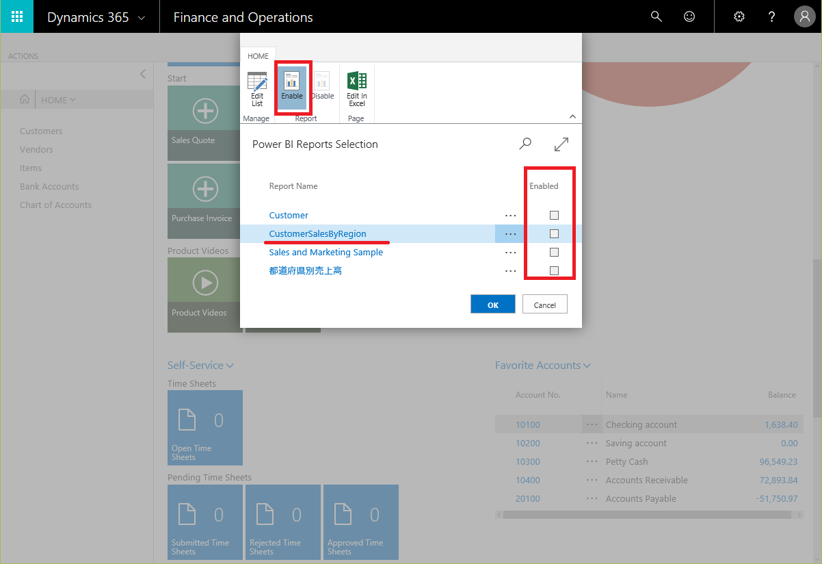Open the Sales and Marketing Sample link
822x564 pixels.
point(326,252)
